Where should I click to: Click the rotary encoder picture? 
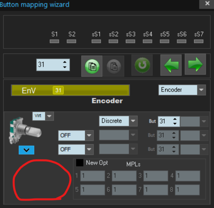[25, 130]
